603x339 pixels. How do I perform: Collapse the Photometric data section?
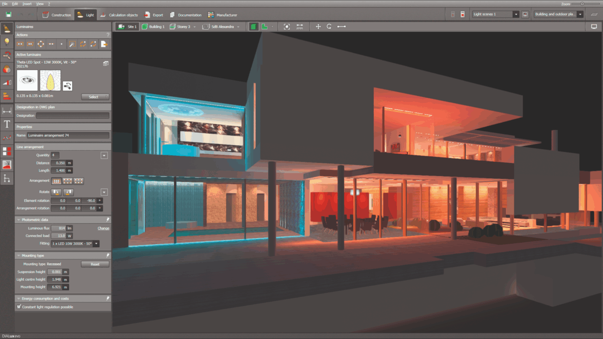coord(19,220)
